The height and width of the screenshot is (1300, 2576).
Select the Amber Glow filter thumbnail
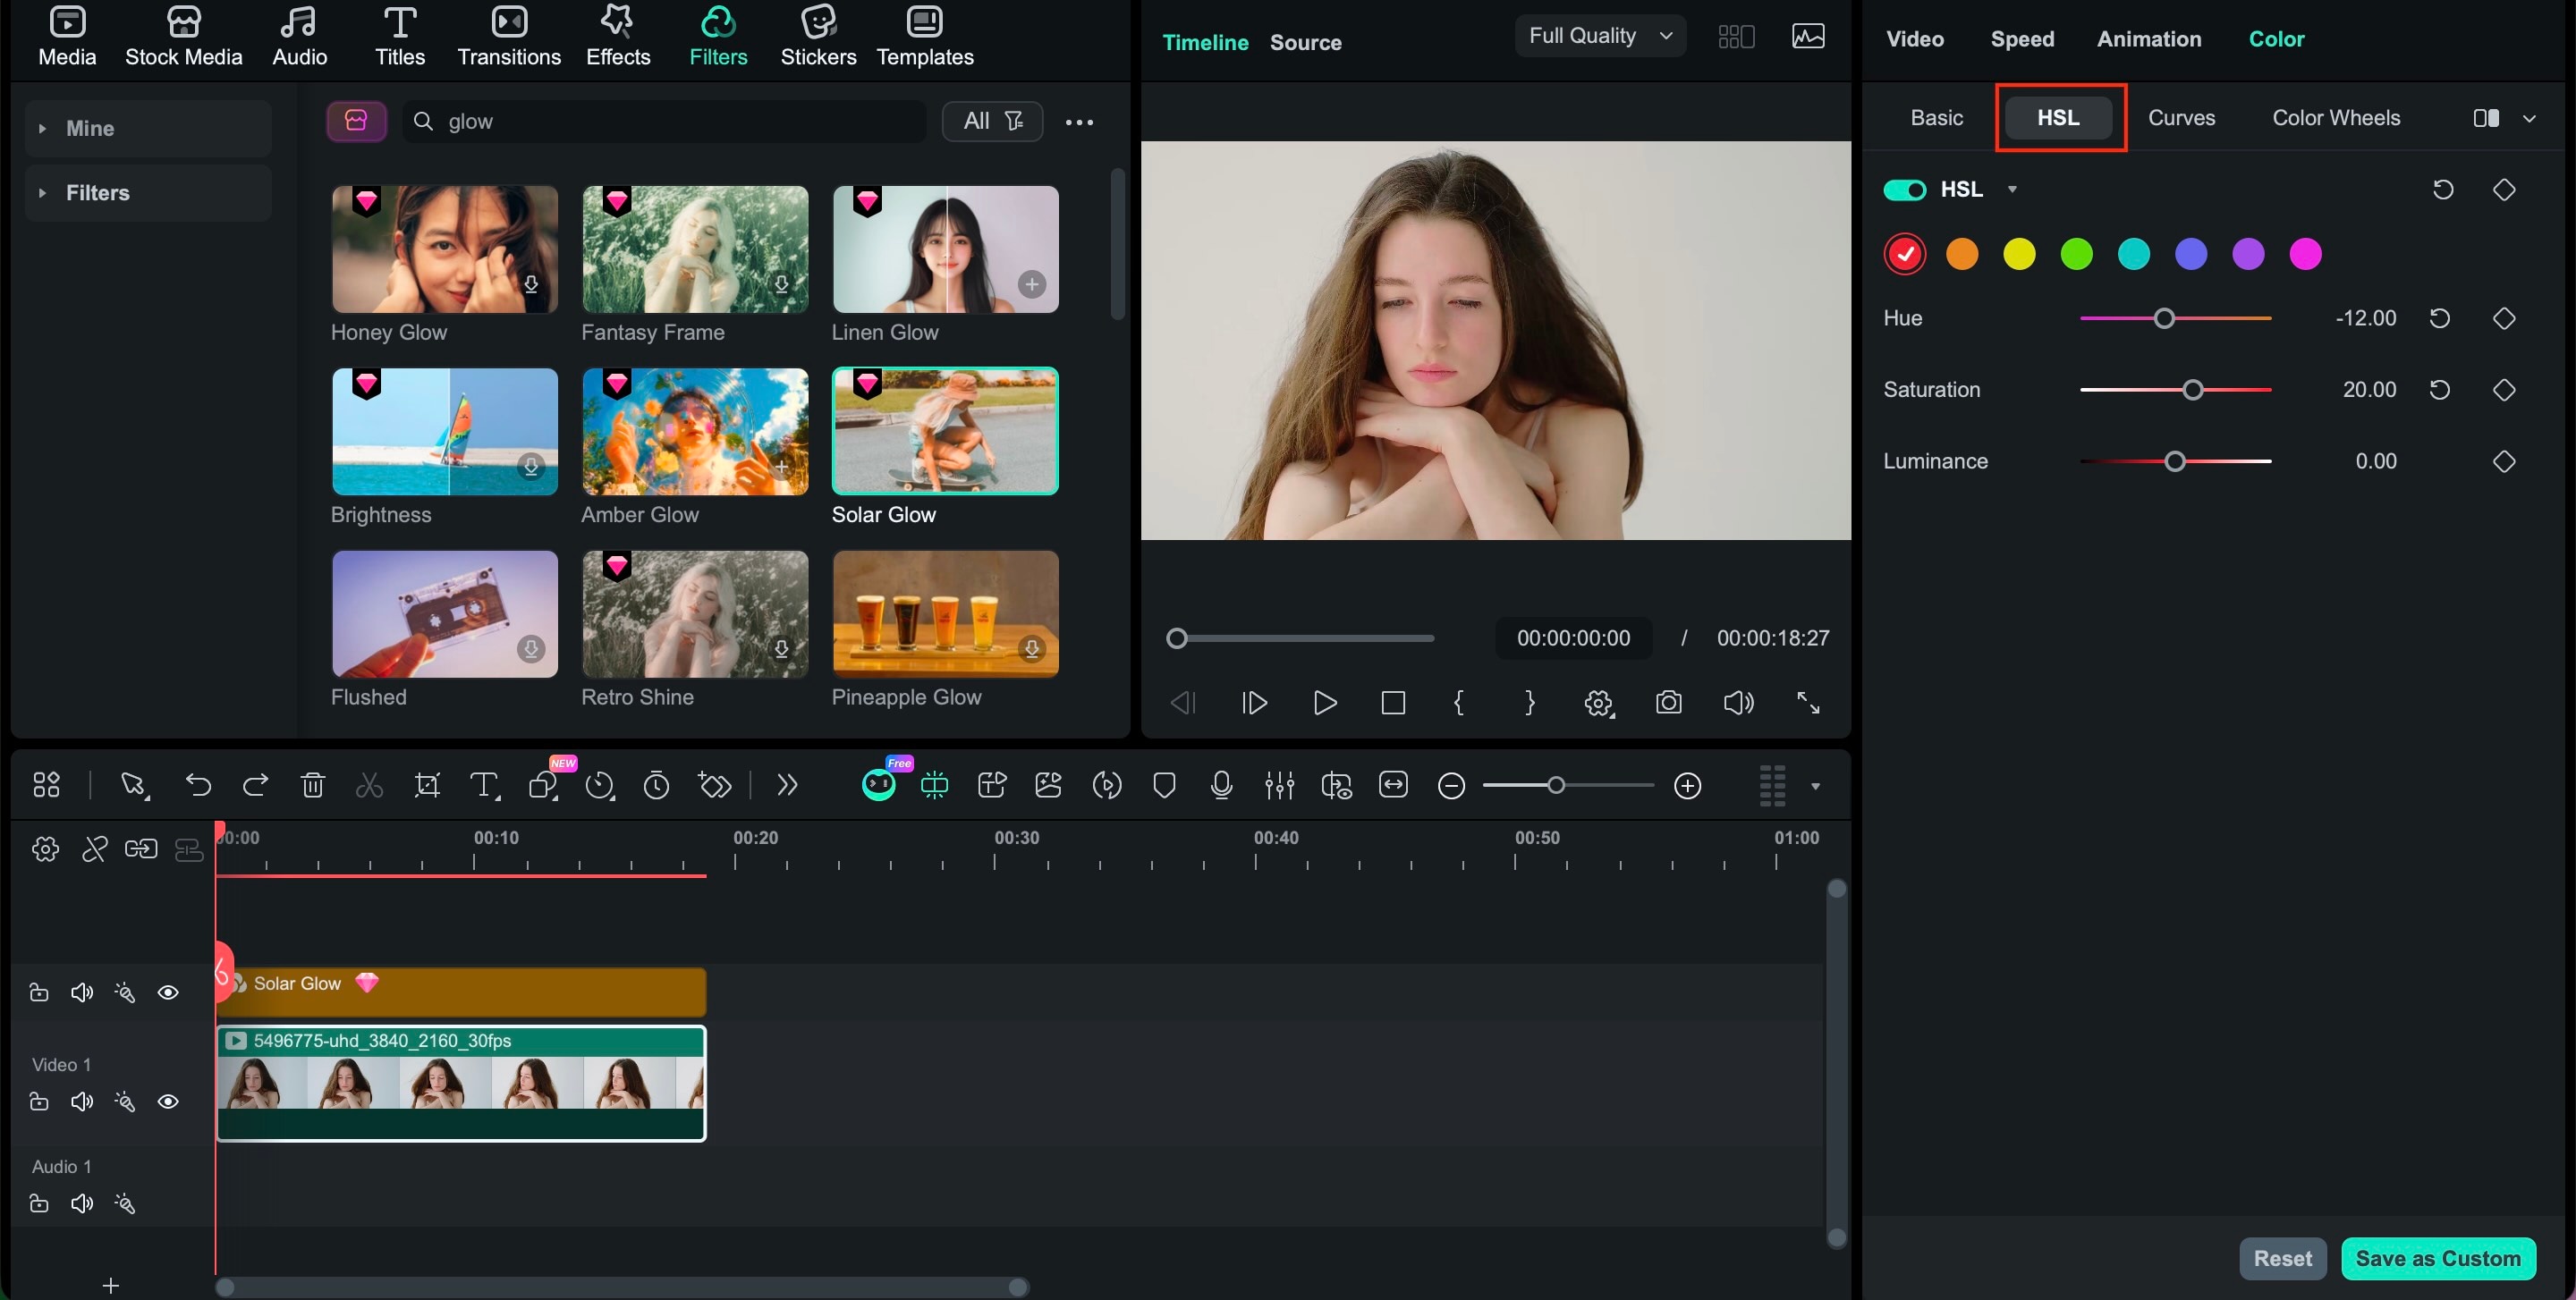695,432
